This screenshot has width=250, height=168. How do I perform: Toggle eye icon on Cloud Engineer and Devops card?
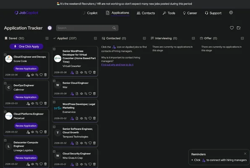32,75
